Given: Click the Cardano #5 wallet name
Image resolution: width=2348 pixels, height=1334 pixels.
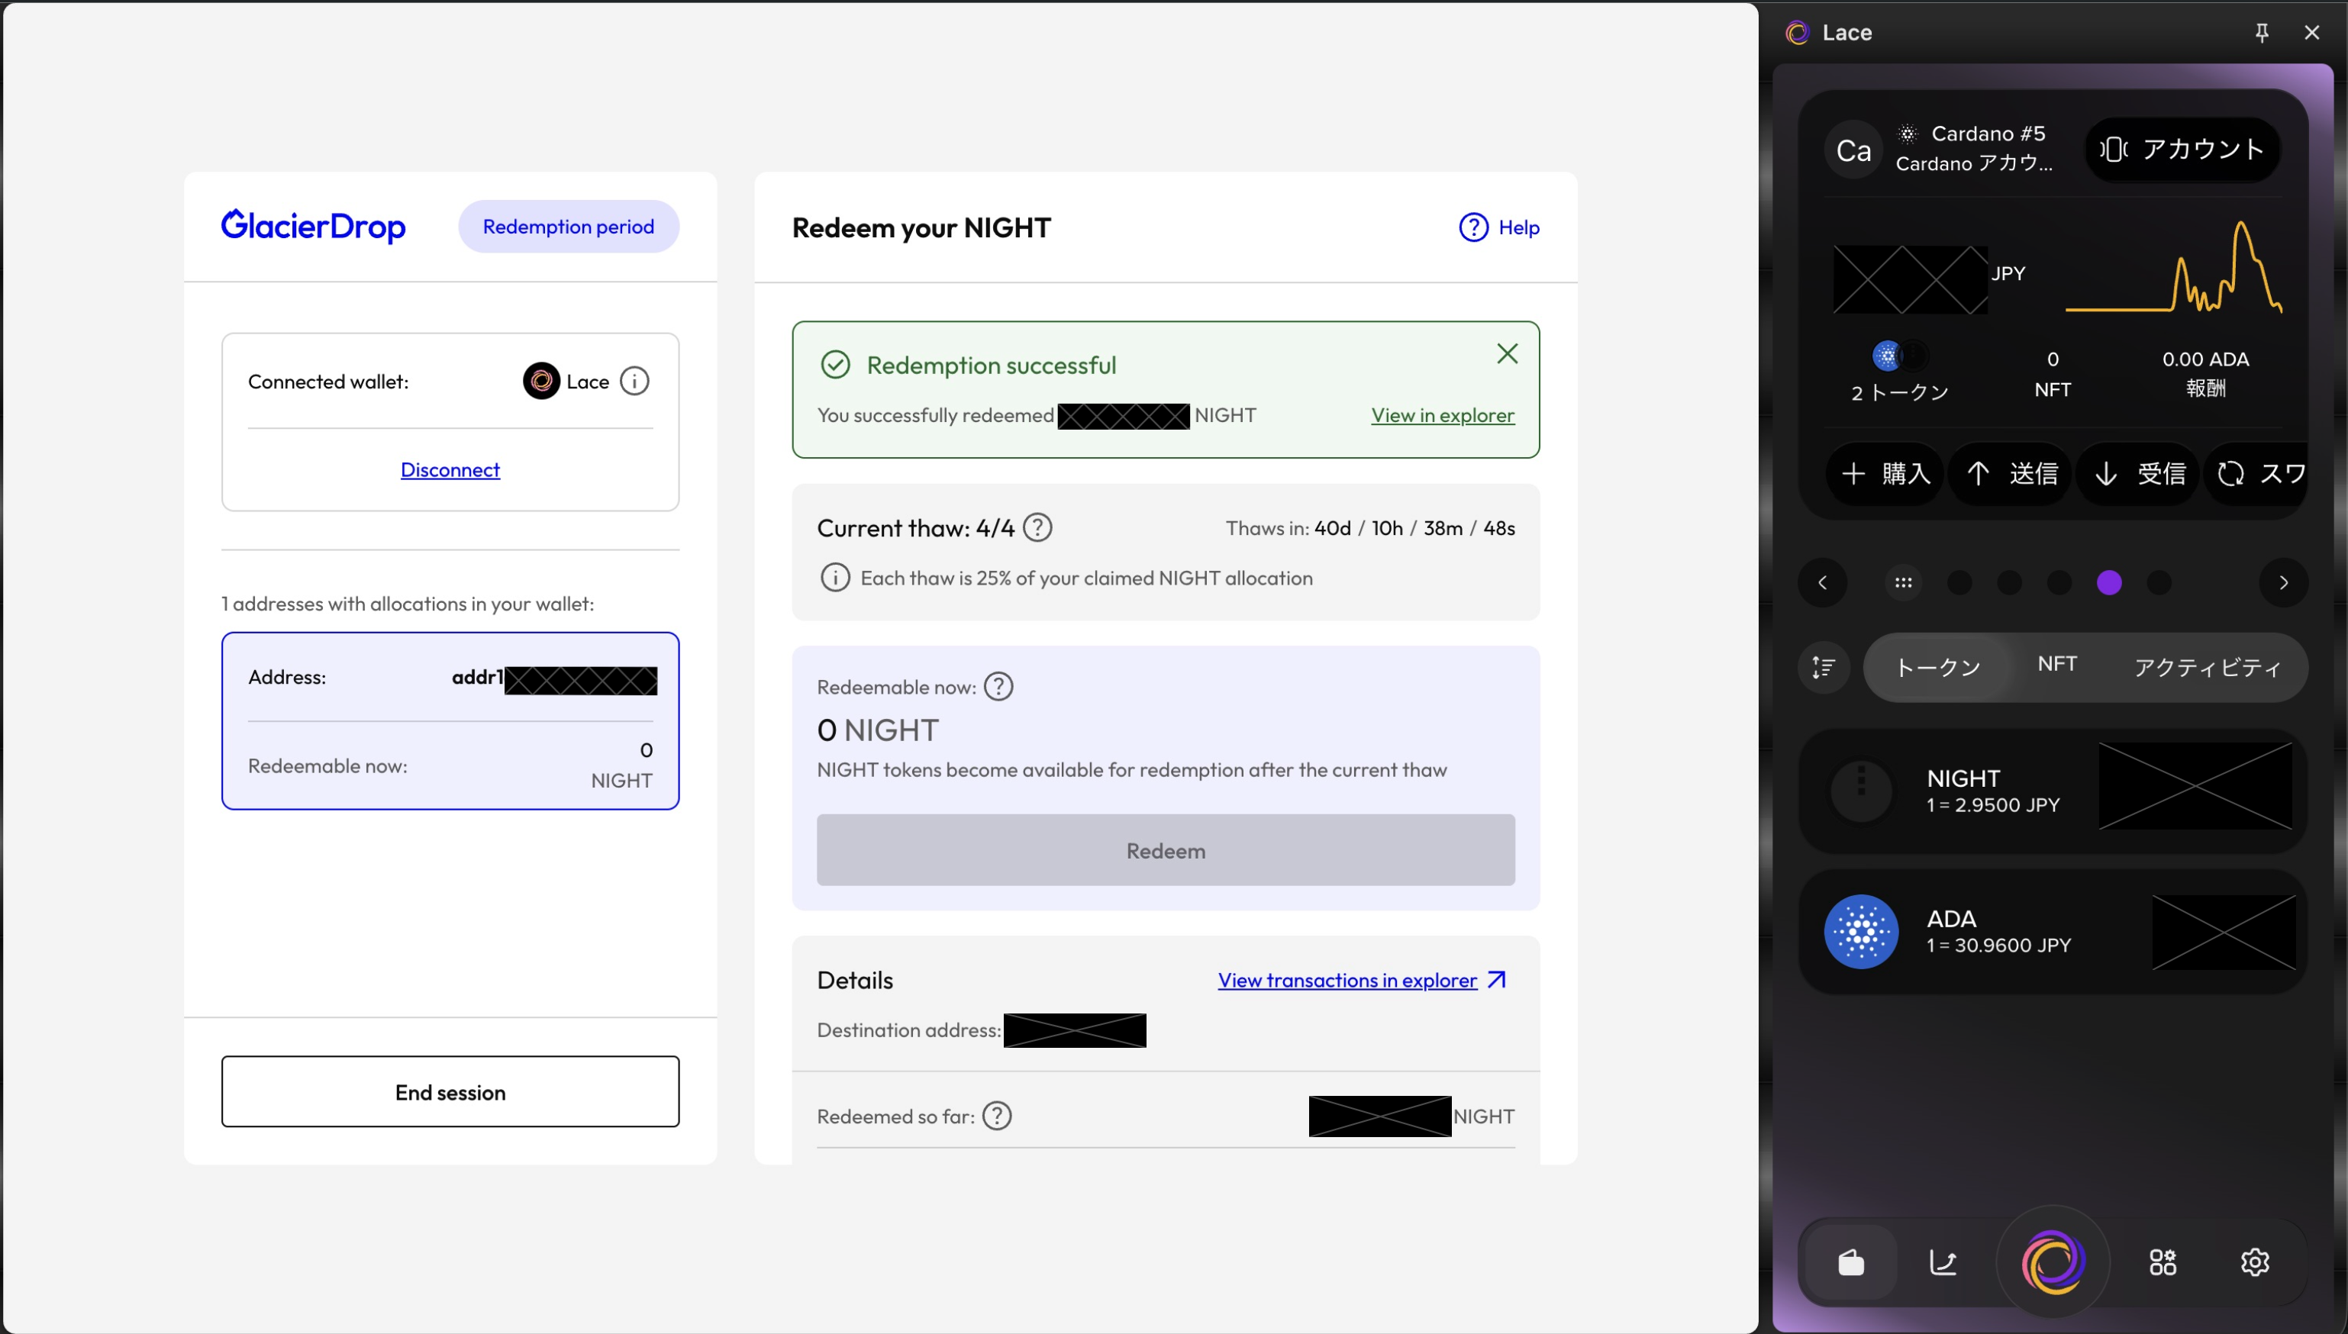Looking at the screenshot, I should pos(1988,134).
